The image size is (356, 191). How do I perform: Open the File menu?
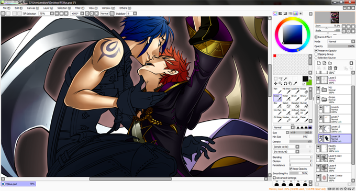[6, 8]
